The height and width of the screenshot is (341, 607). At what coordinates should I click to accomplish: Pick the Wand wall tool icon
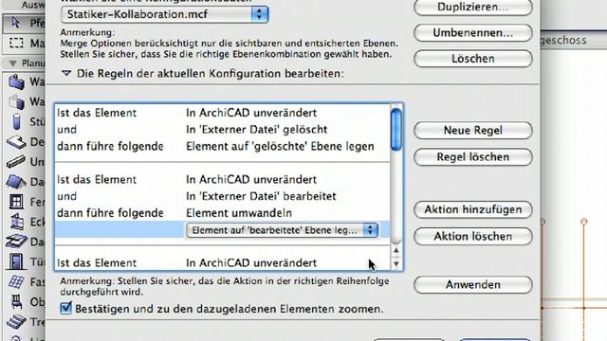(x=16, y=82)
